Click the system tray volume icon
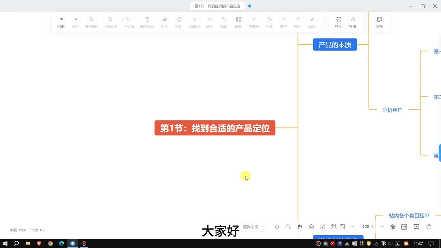441x248 pixels. tap(390, 244)
